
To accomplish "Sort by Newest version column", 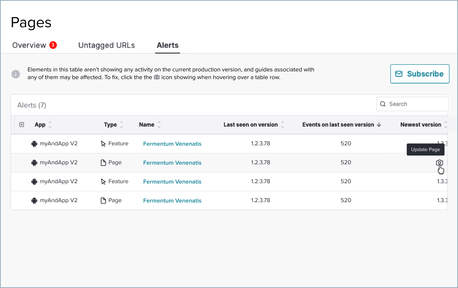I will coord(424,125).
